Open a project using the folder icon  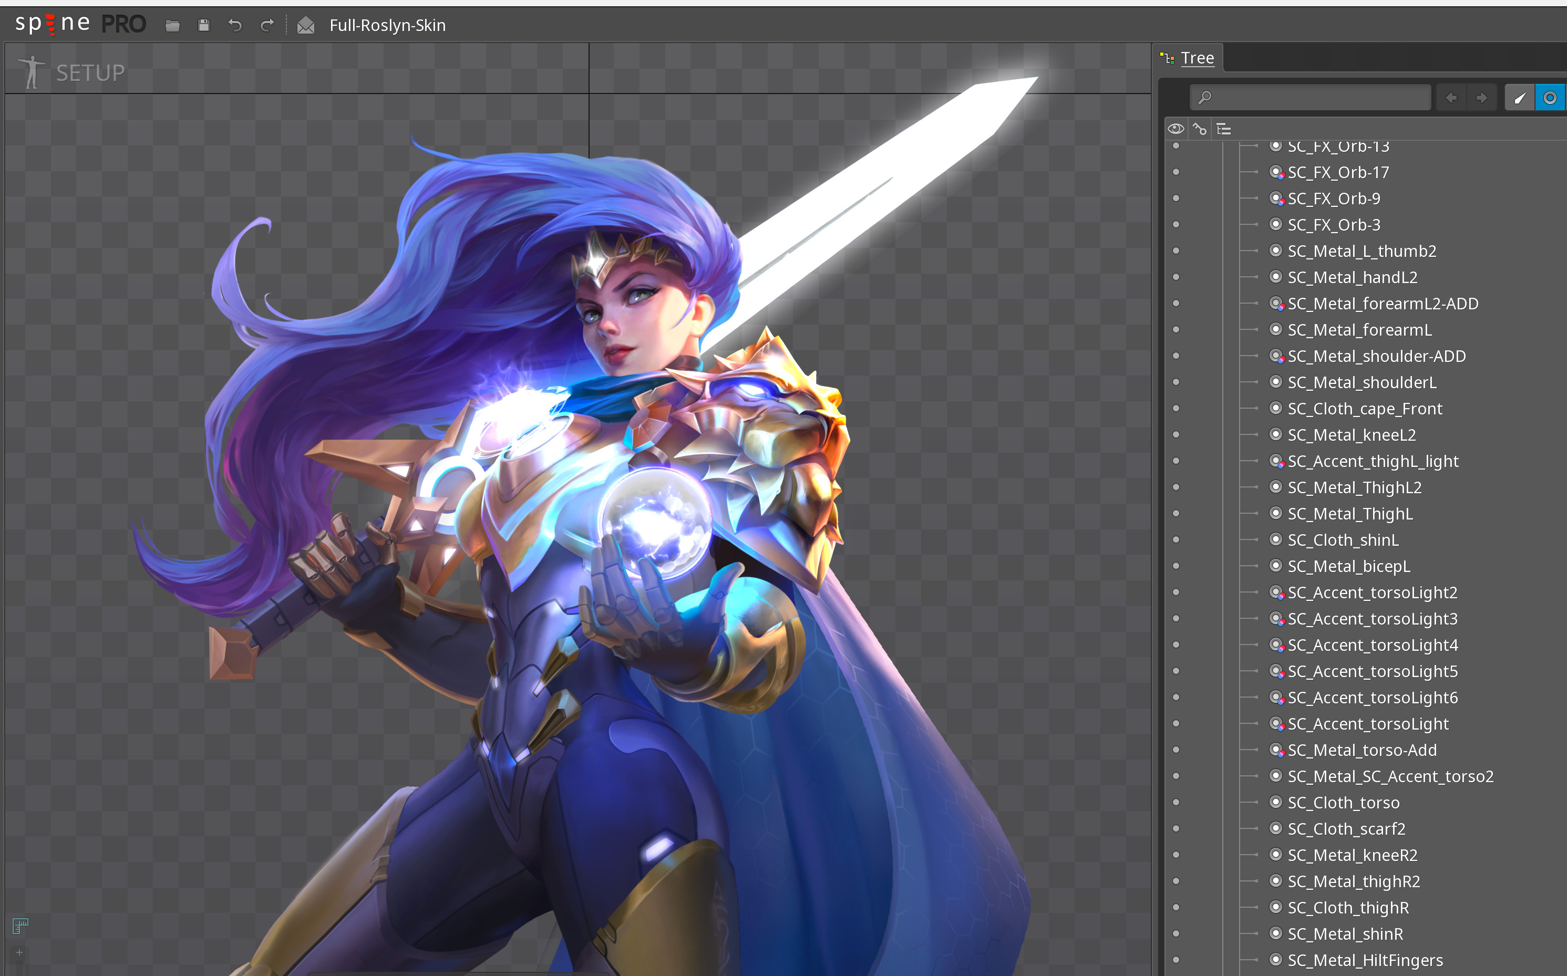(x=172, y=25)
